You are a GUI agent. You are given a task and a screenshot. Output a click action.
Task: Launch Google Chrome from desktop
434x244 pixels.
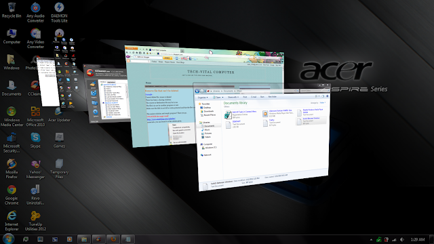click(x=12, y=195)
